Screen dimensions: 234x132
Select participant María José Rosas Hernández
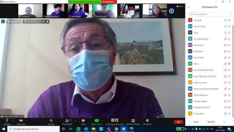coord(210,89)
